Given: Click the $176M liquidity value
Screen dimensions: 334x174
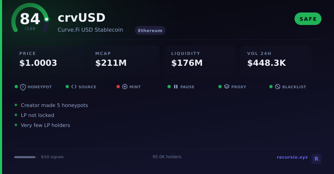Looking at the screenshot, I should (x=187, y=63).
